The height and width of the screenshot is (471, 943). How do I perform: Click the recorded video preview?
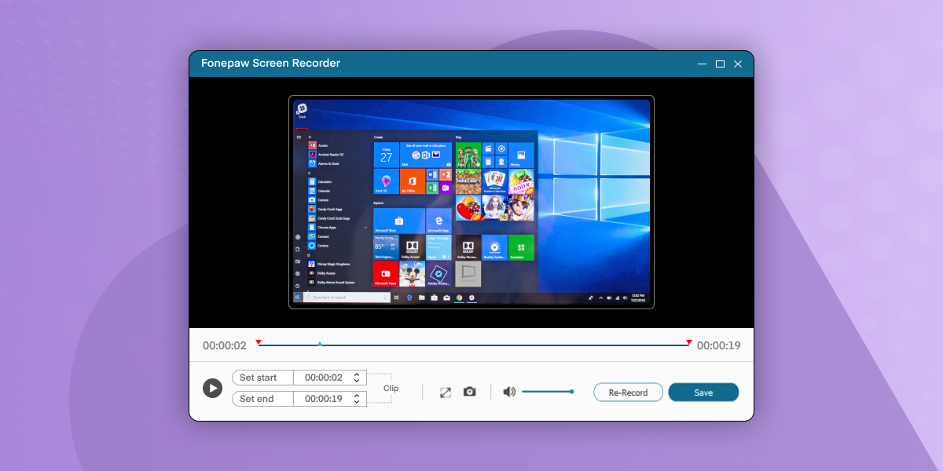[472, 202]
